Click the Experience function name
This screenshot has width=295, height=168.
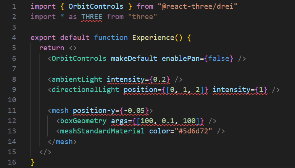coord(153,38)
